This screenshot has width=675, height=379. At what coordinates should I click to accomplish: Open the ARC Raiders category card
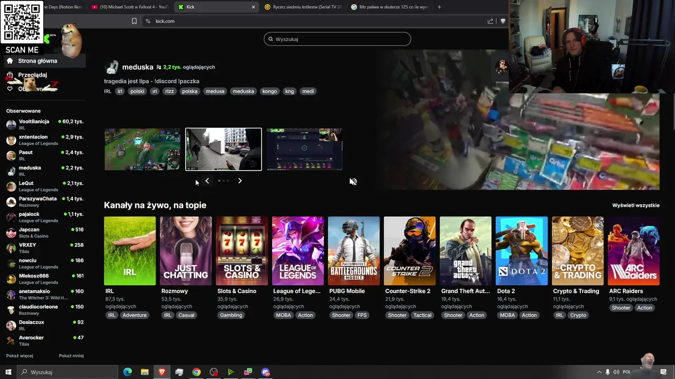pos(633,251)
